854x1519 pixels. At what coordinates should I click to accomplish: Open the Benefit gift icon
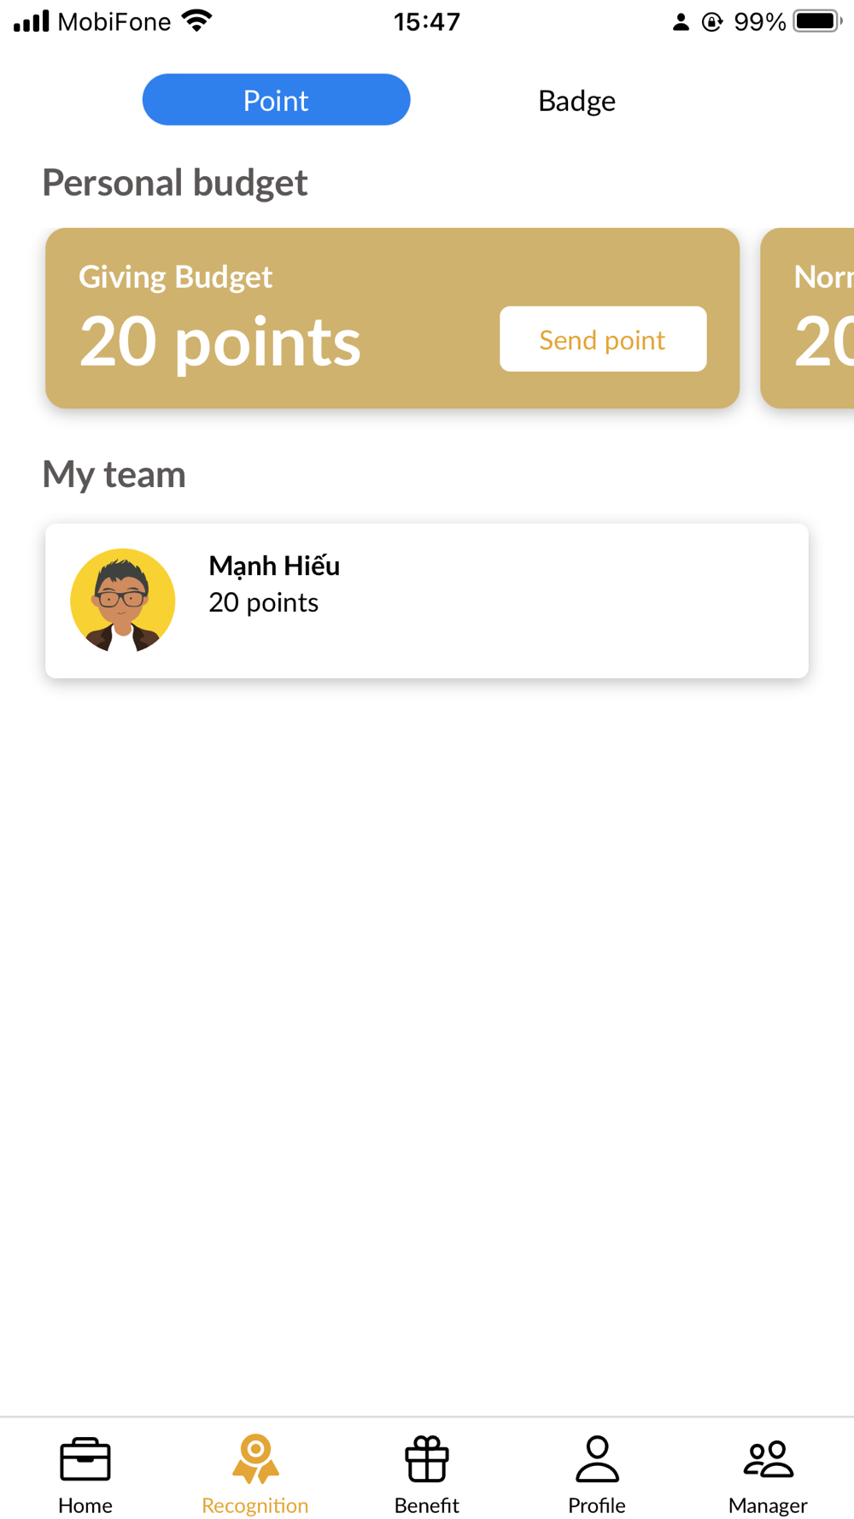click(x=427, y=1459)
